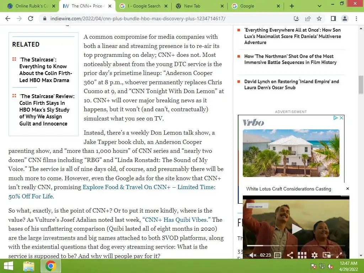
Task: Open 'The Staircase' Review related link
Action: tap(47, 110)
